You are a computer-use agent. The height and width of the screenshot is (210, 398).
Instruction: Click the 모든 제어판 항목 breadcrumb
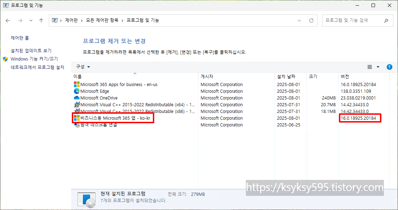(102, 20)
